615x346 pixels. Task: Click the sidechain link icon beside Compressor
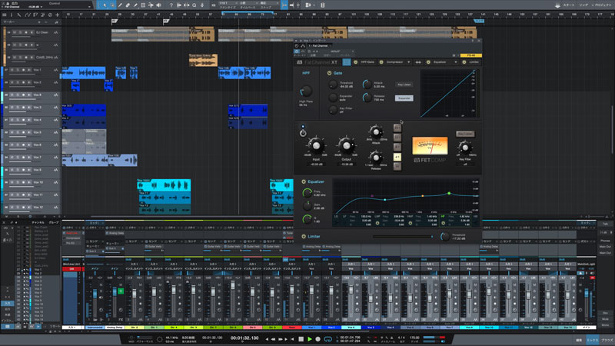point(418,62)
